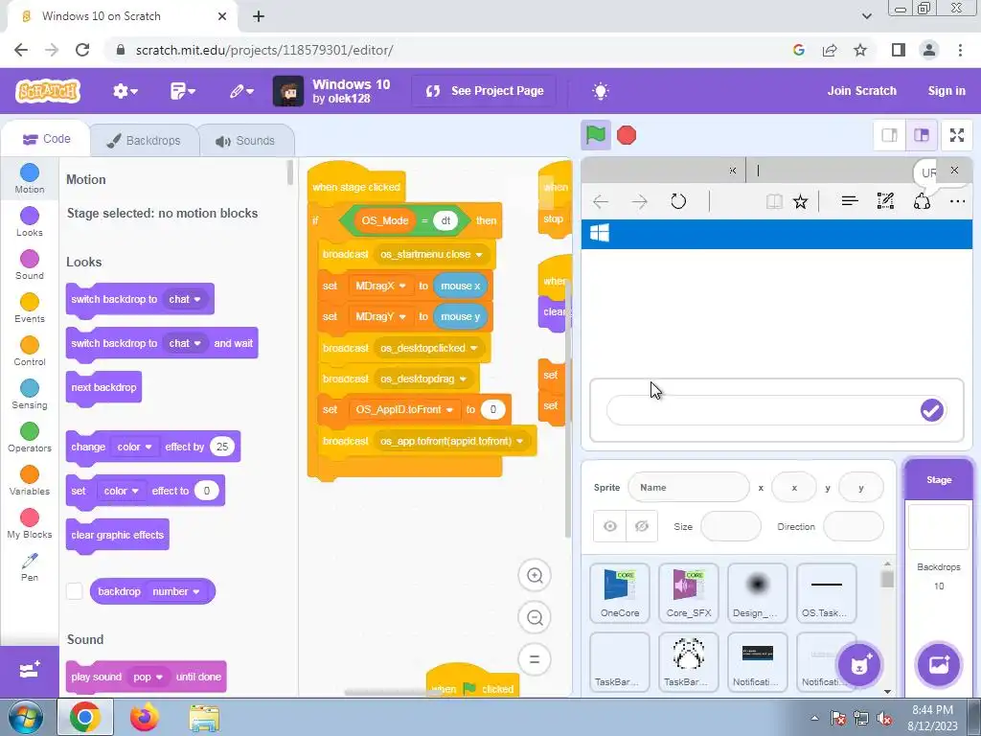Select the OS.Task sprite thumbnail
Image resolution: width=981 pixels, height=736 pixels.
826,592
